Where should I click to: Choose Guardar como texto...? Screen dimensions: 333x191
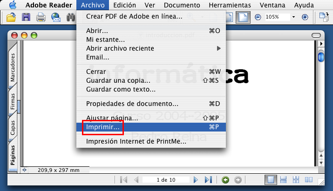[x=151, y=89]
